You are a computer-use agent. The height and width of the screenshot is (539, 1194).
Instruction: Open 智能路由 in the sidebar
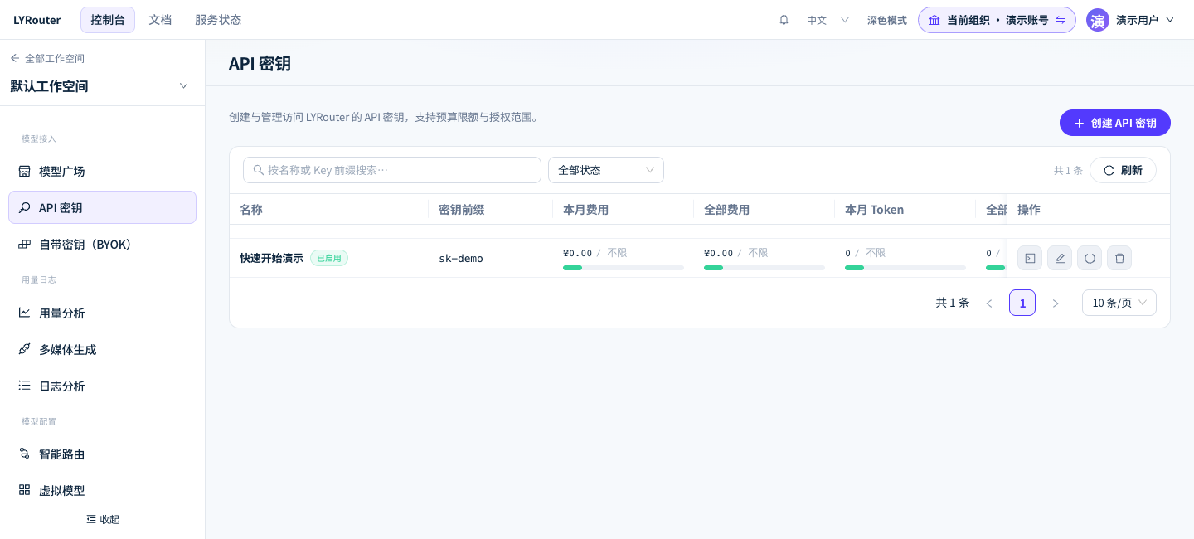point(102,454)
